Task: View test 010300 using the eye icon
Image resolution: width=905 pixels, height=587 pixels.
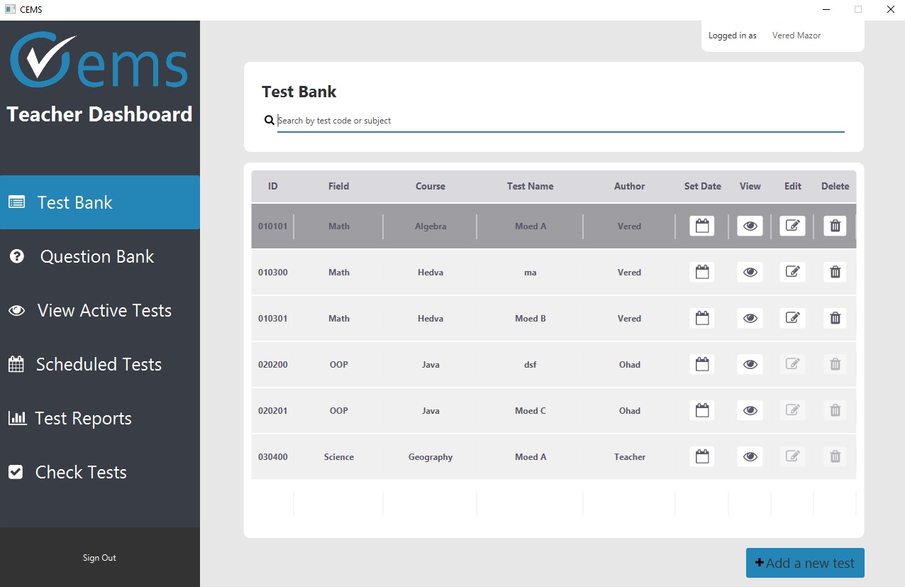Action: click(750, 273)
